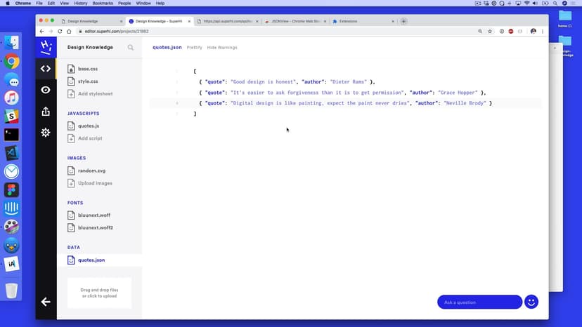Click the SuperHi logo icon
This screenshot has width=582, height=327.
point(46,47)
